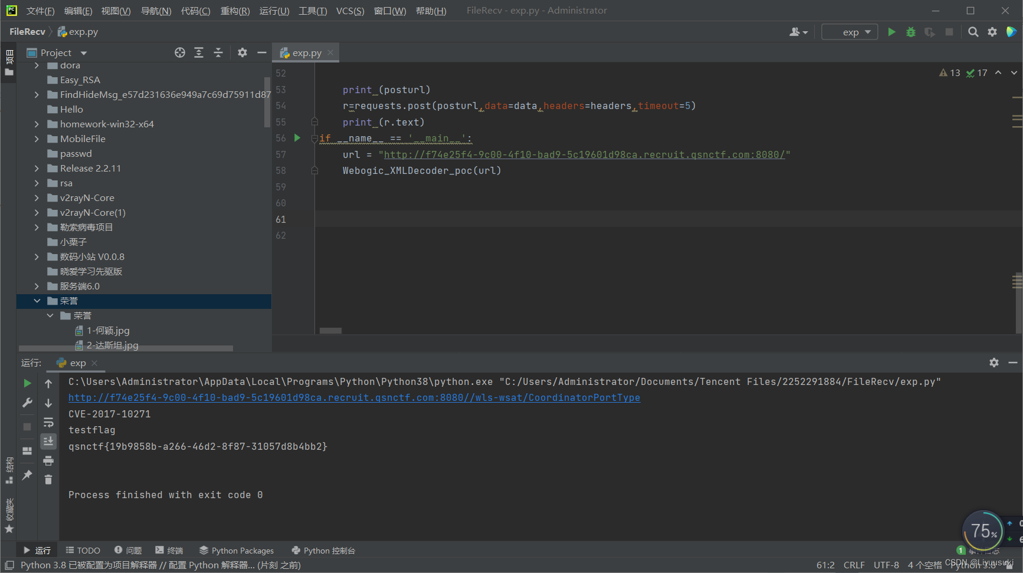Expand the dora folder
This screenshot has width=1023, height=573.
tap(37, 65)
